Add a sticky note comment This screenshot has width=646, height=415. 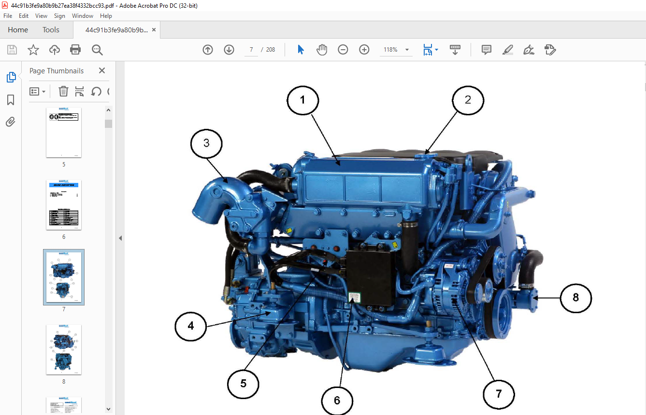coord(487,50)
